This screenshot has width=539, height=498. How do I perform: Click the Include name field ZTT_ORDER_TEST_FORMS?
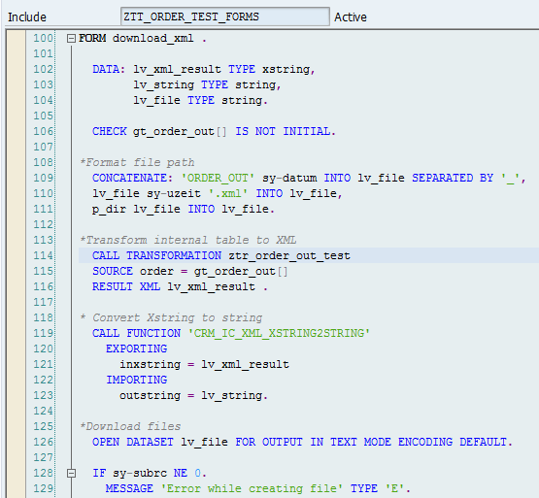point(225,17)
